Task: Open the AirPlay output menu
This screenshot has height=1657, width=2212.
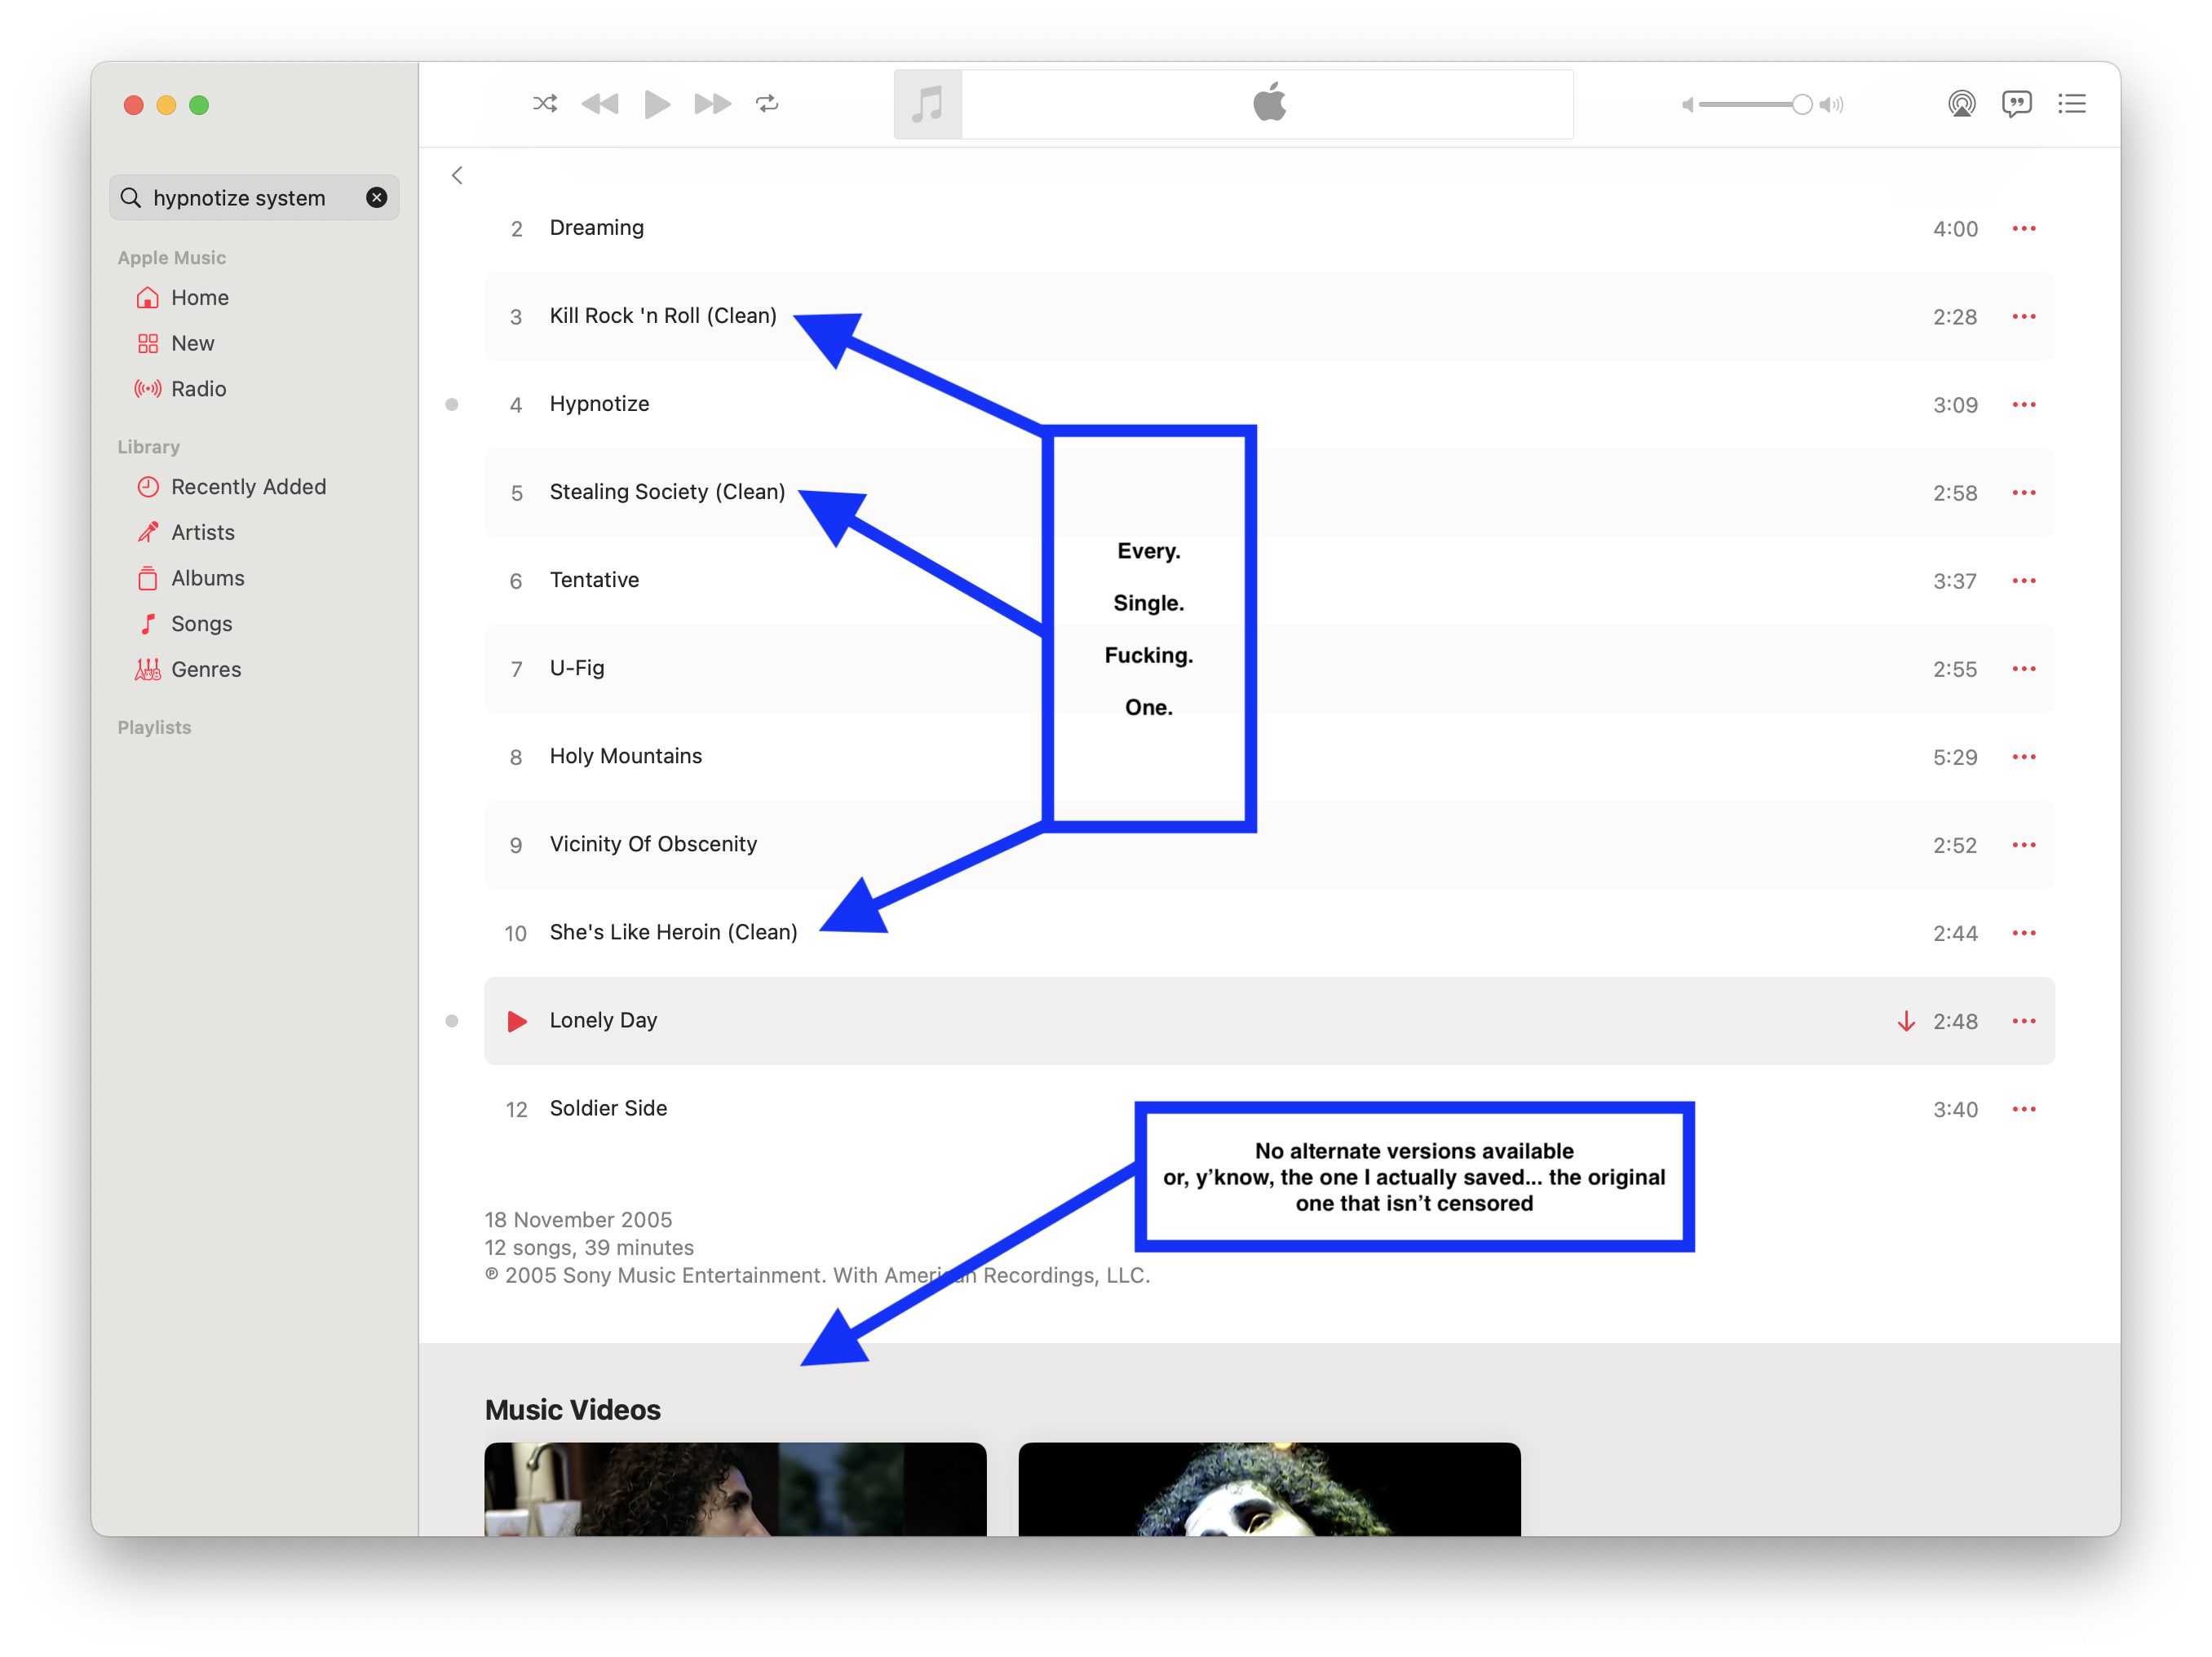Action: coord(1961,104)
